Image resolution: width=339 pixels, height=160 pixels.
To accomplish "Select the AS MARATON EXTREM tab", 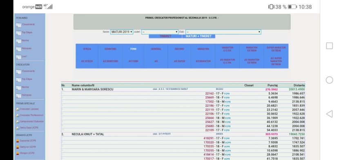I will (252, 61).
